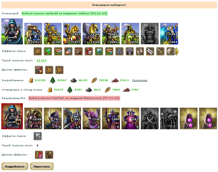This screenshot has height=172, width=218.
Task: Click the scroll hero effect icon
Action: 150,51
